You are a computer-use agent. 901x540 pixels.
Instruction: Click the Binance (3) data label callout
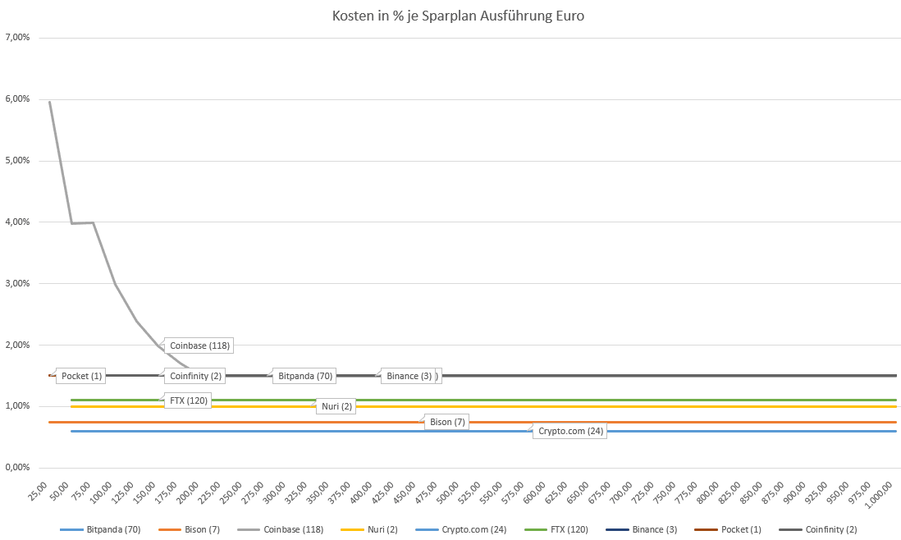pyautogui.click(x=409, y=376)
